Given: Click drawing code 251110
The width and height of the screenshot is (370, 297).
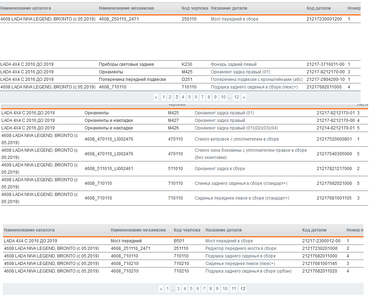Looking at the screenshot, I should coord(181,248).
